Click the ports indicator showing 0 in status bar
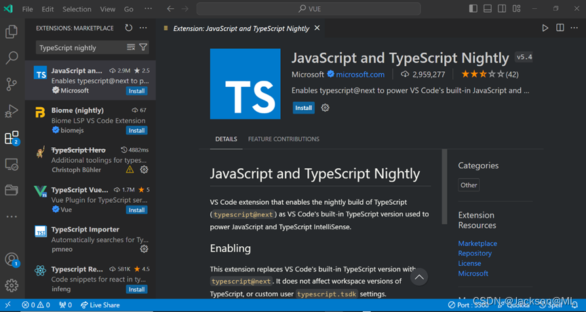This screenshot has width=586, height=312. tap(65, 305)
